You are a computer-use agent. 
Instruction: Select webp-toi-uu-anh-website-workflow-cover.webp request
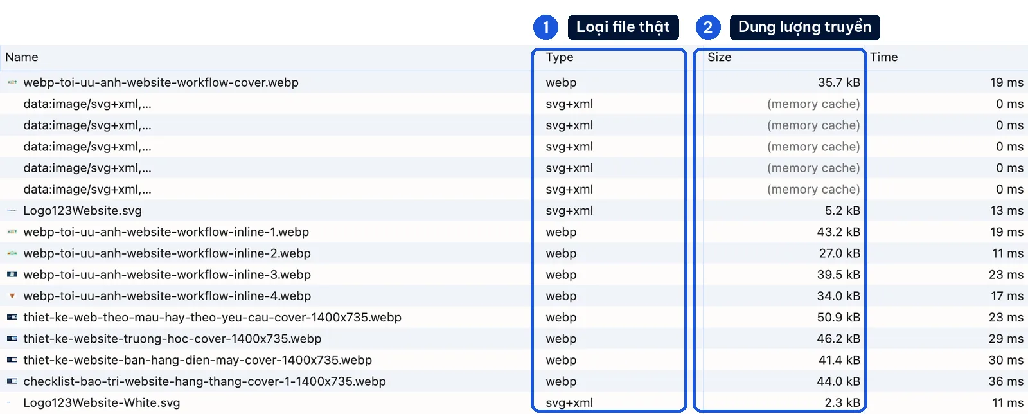[161, 82]
